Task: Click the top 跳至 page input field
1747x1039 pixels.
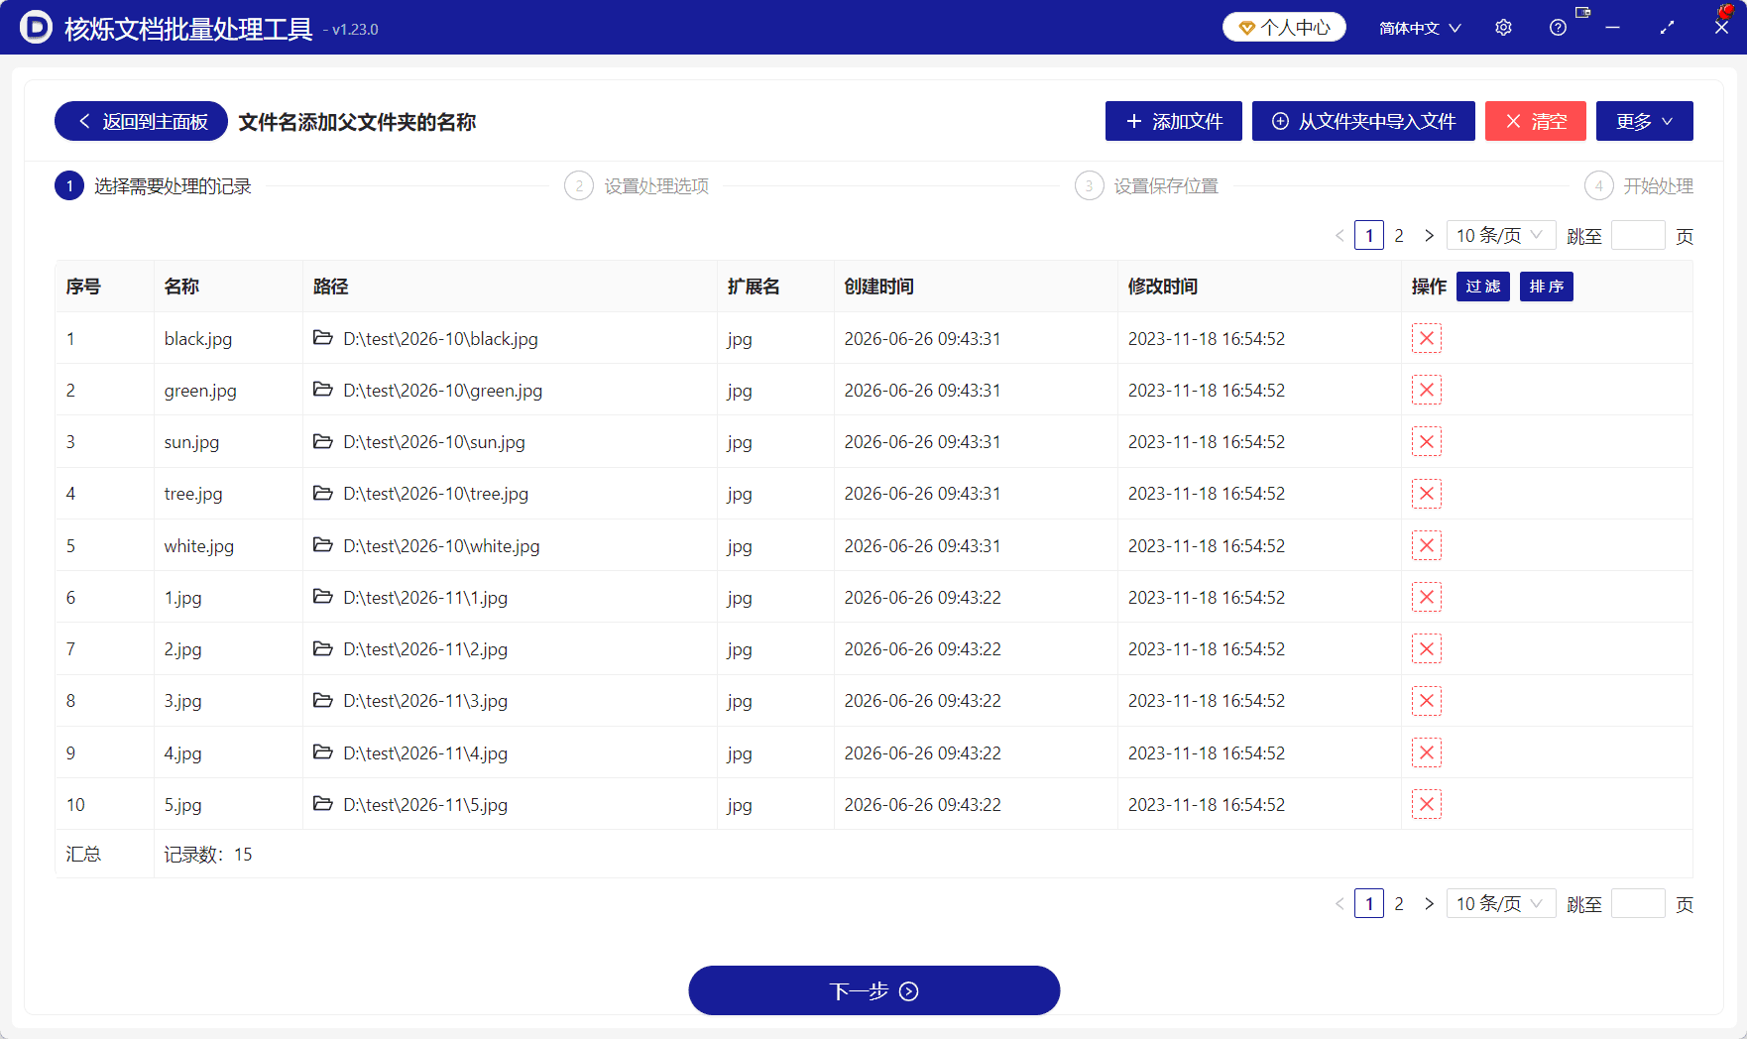Action: 1638,235
